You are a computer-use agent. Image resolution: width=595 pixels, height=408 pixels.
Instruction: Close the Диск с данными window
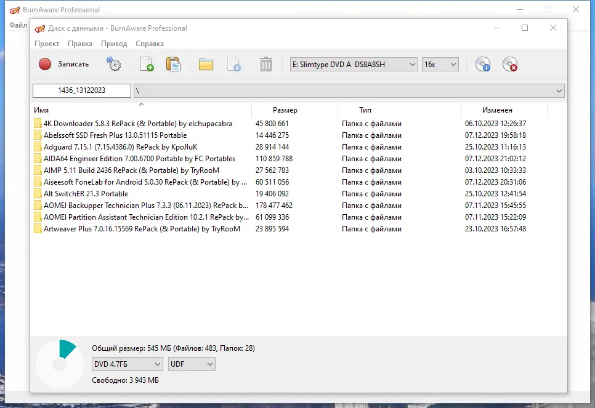point(553,28)
